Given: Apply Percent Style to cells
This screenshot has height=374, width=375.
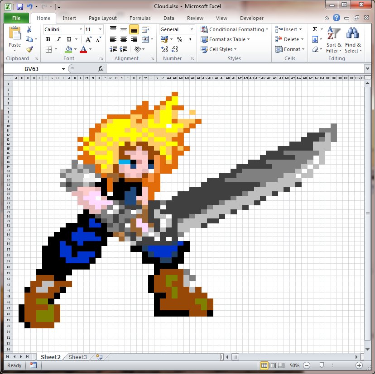Looking at the screenshot, I should tap(179, 39).
